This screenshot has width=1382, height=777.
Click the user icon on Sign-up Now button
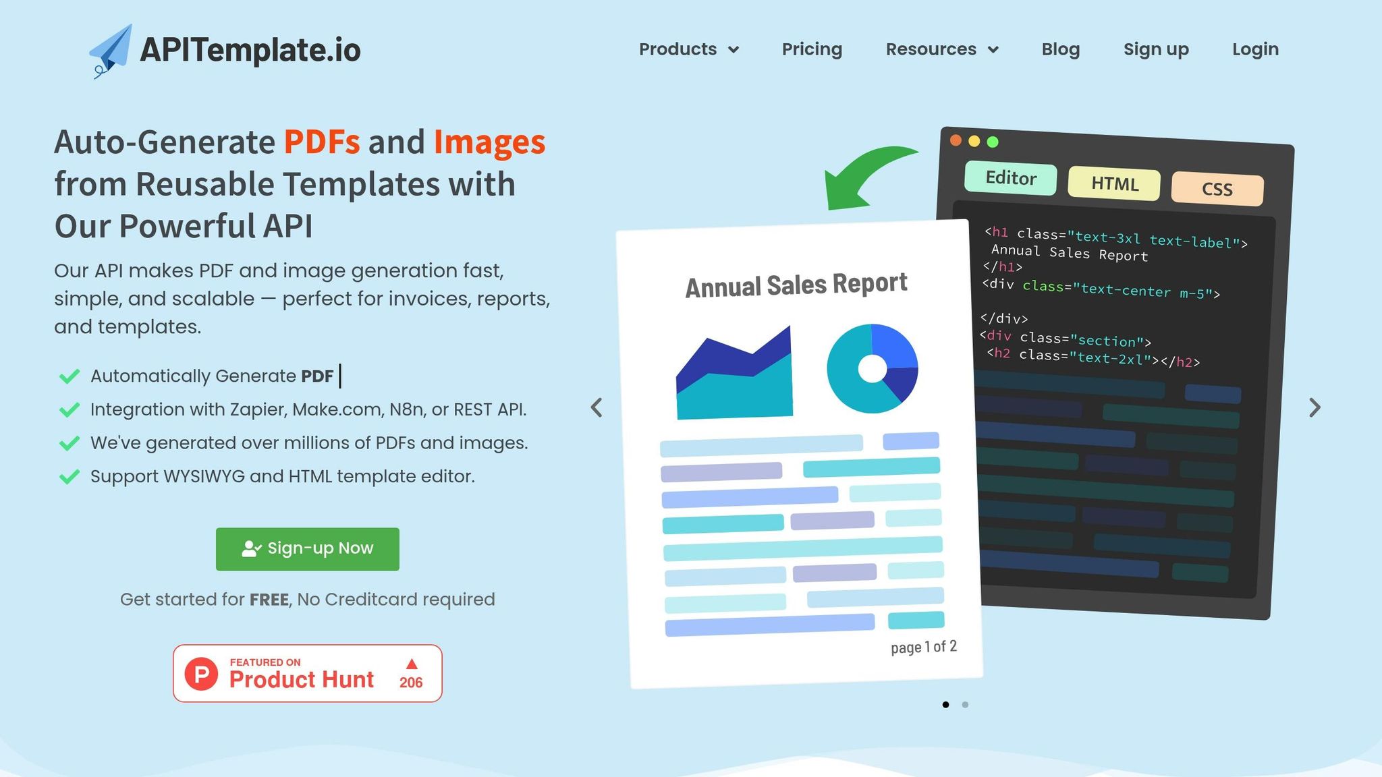[x=251, y=549]
